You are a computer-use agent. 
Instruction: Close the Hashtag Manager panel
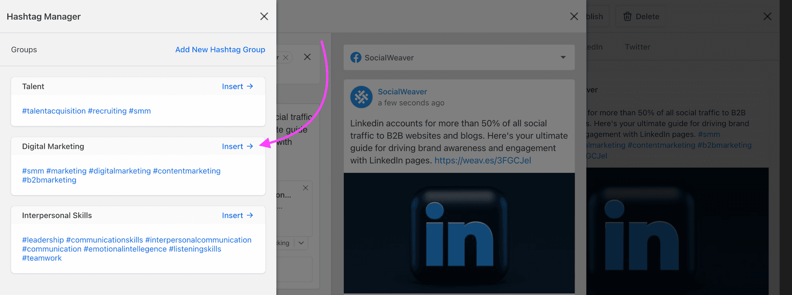click(x=264, y=16)
